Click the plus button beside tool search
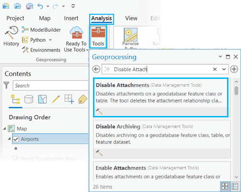Image resolution: width=241 pixels, height=192 pixels. 234,69
